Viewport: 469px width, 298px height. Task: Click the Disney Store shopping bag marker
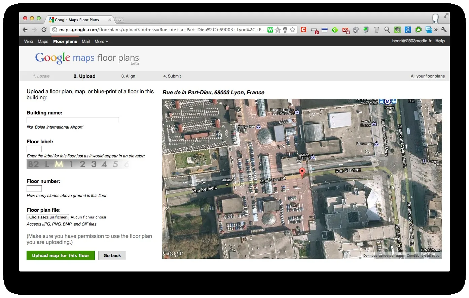click(258, 127)
